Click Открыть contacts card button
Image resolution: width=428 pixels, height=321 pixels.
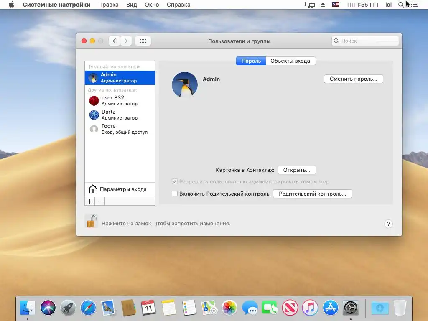click(x=297, y=170)
